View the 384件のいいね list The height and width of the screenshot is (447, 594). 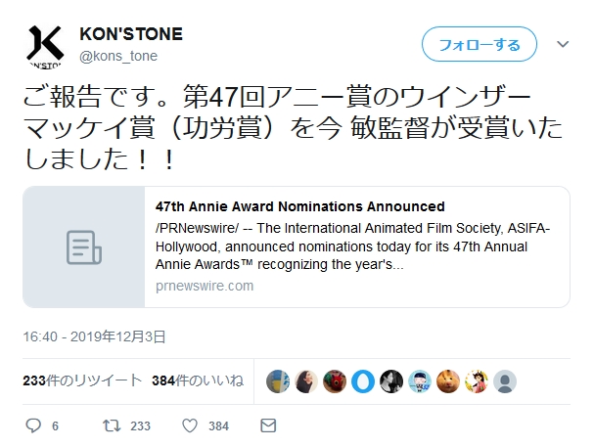pyautogui.click(x=197, y=380)
